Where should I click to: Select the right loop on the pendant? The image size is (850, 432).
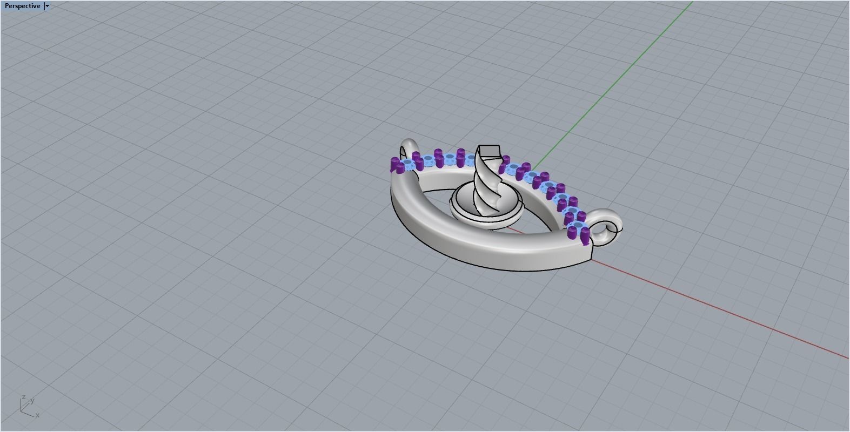coord(605,227)
